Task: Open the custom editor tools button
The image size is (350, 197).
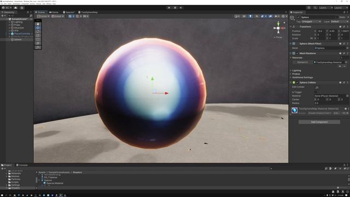Action: [x=38, y=47]
